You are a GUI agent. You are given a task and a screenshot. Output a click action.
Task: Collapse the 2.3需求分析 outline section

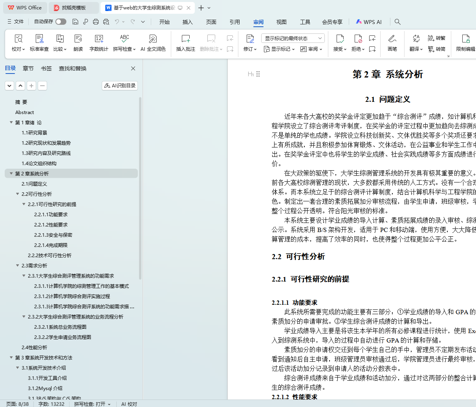18,265
